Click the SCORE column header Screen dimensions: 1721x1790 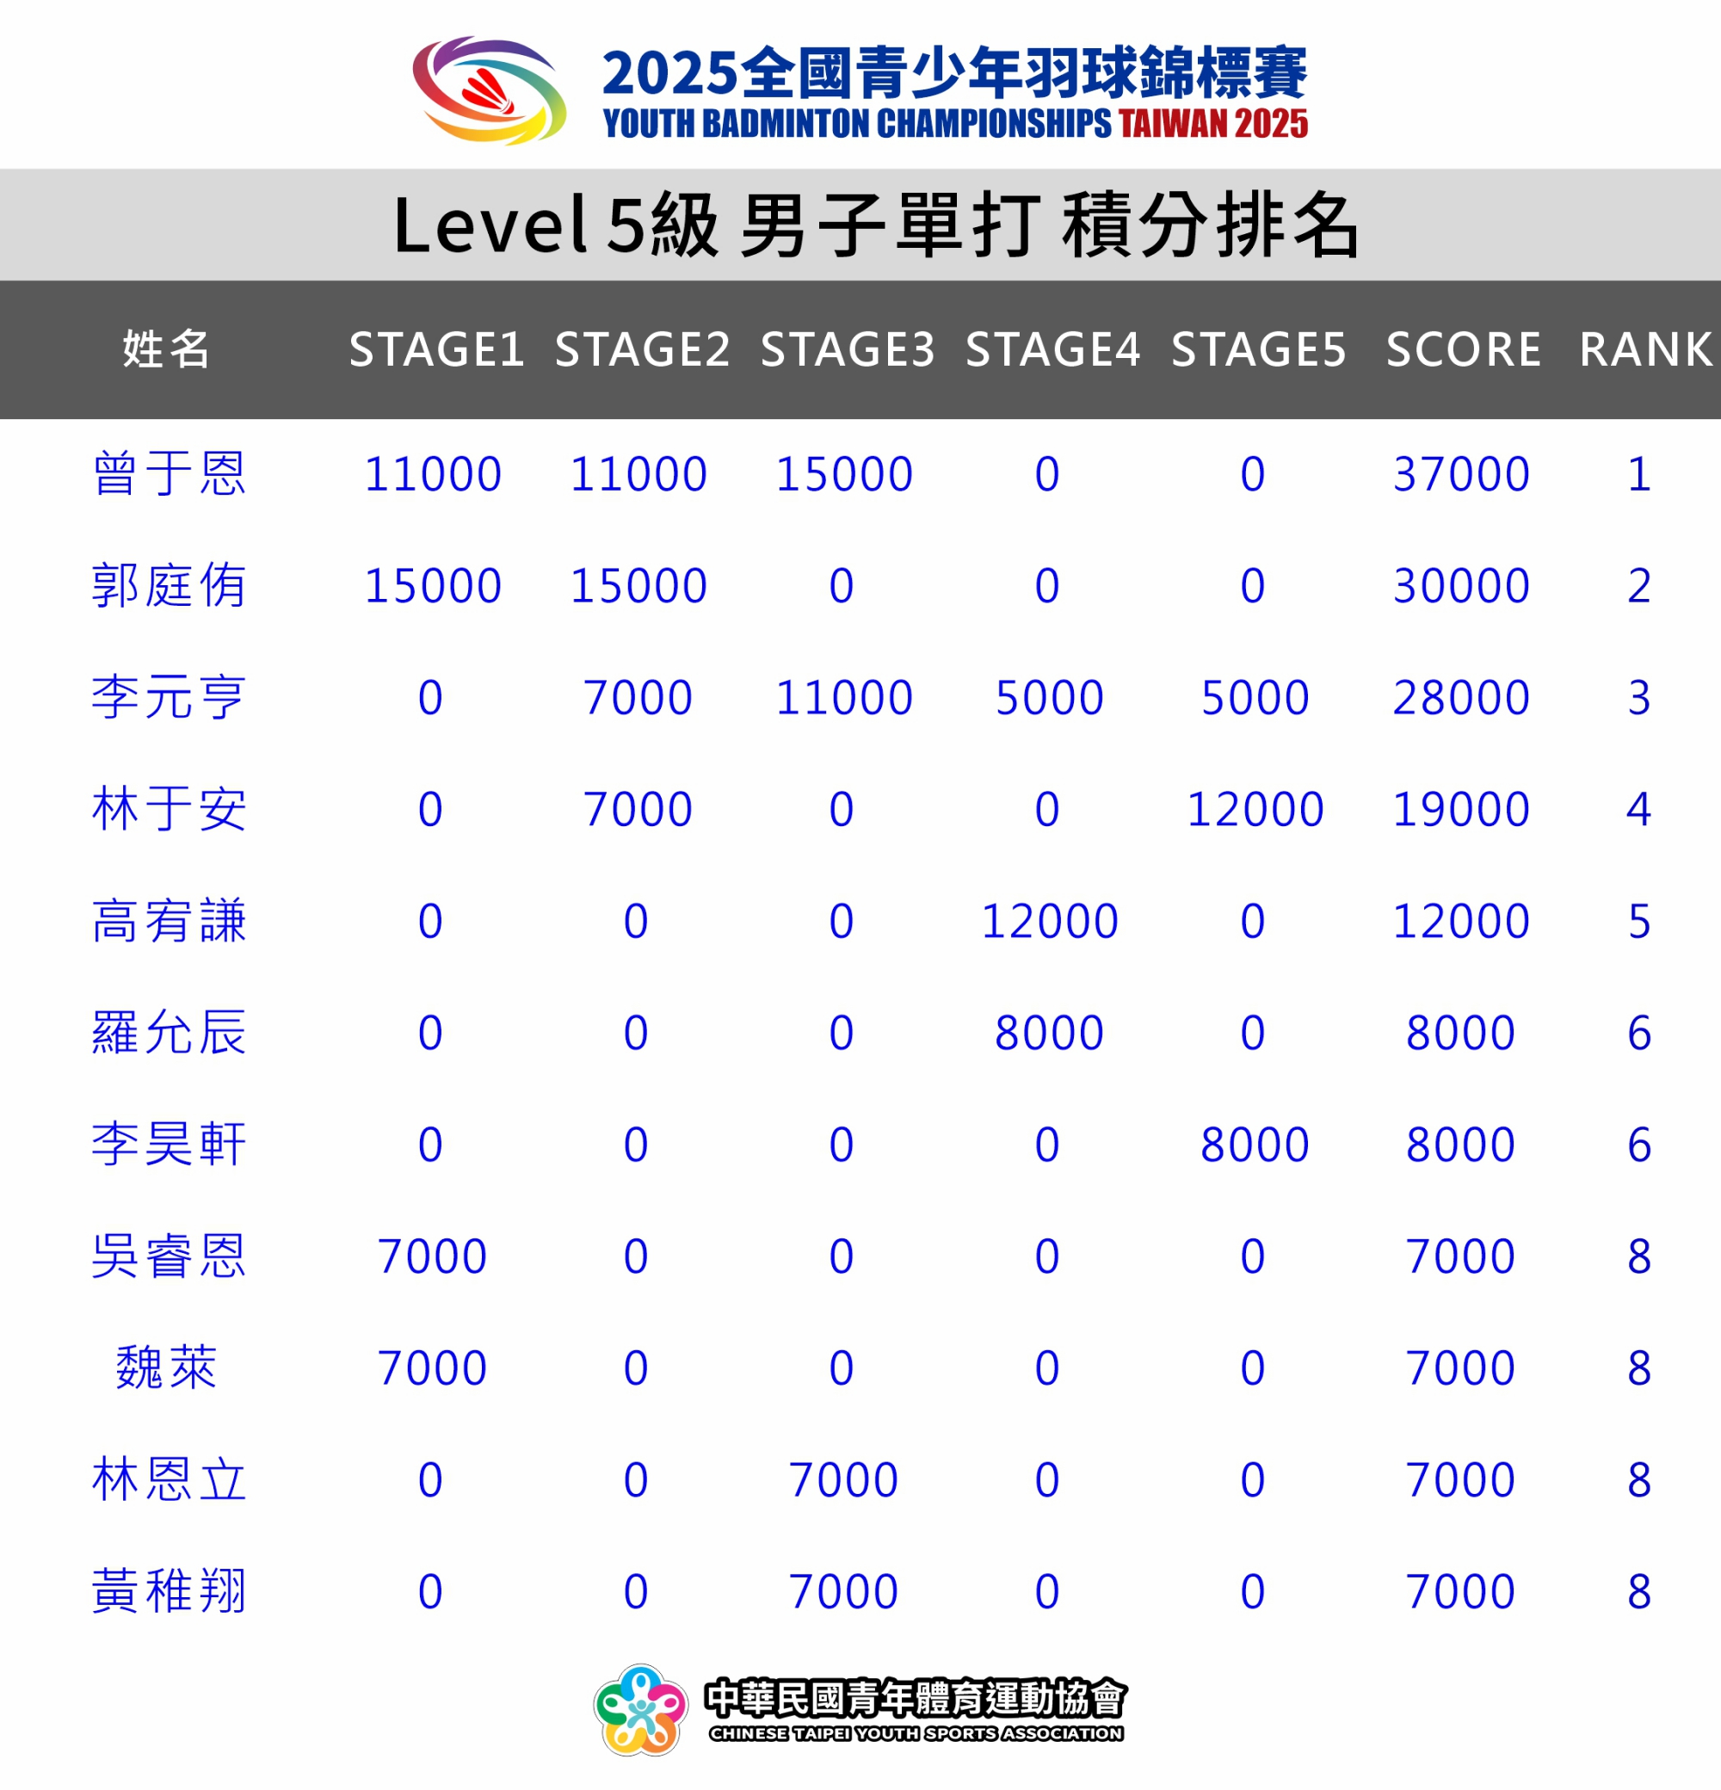[x=1463, y=349]
